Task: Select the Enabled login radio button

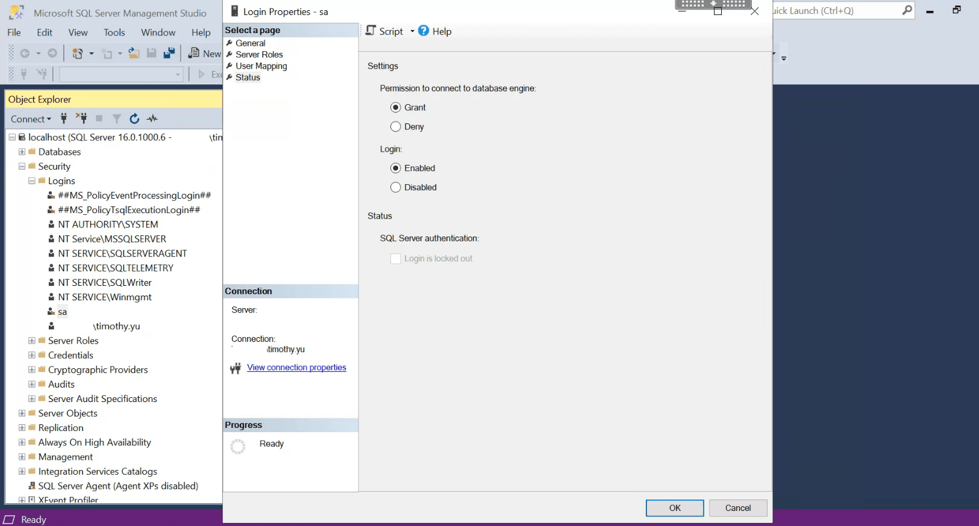Action: click(x=395, y=168)
